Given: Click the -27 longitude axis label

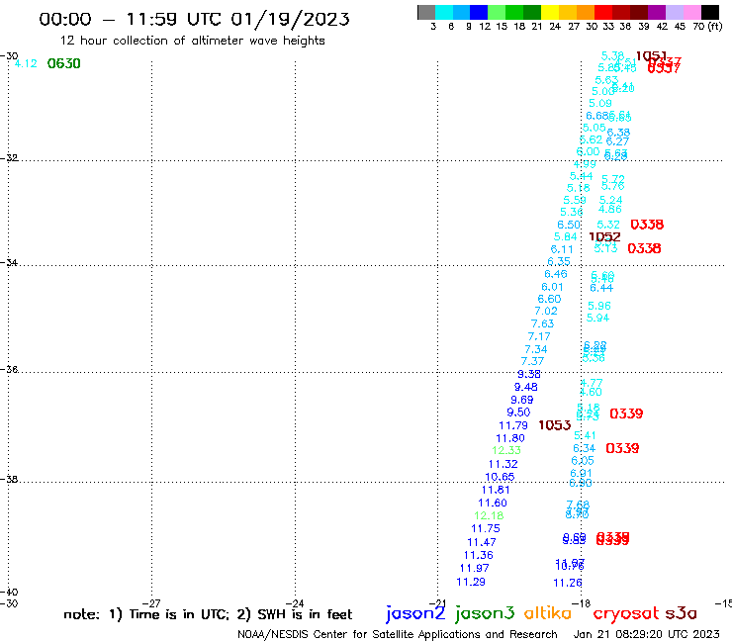Looking at the screenshot, I should [x=151, y=603].
